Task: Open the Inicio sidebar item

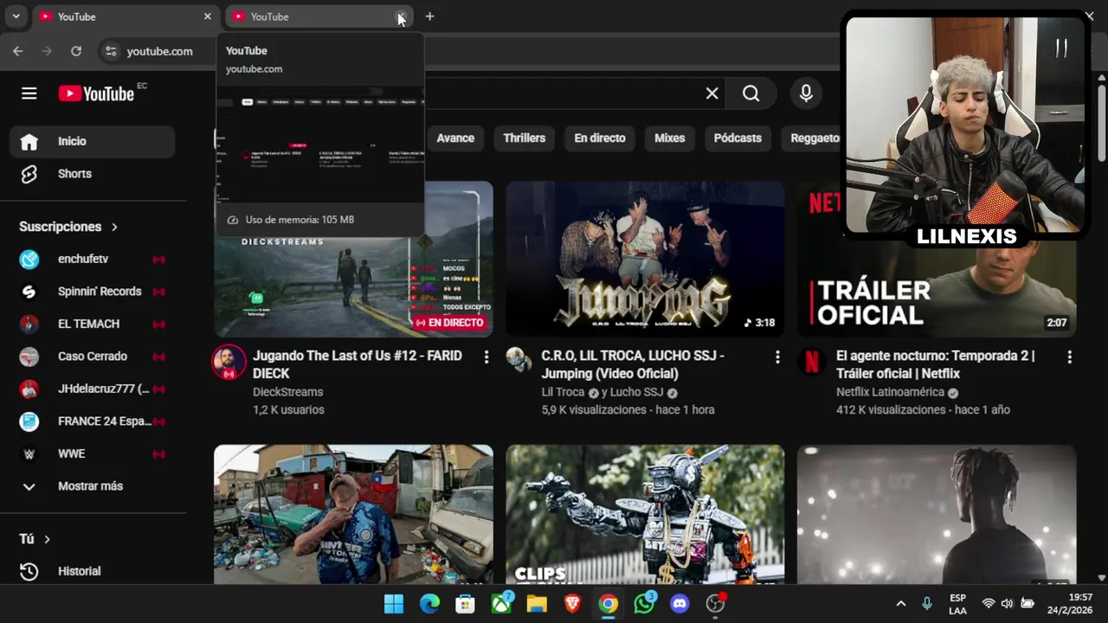Action: tap(93, 141)
